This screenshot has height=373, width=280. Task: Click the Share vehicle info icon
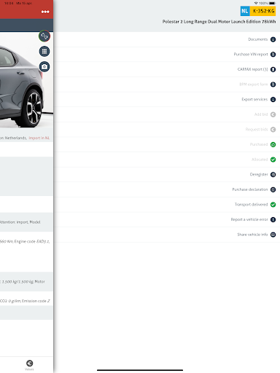[273, 235]
